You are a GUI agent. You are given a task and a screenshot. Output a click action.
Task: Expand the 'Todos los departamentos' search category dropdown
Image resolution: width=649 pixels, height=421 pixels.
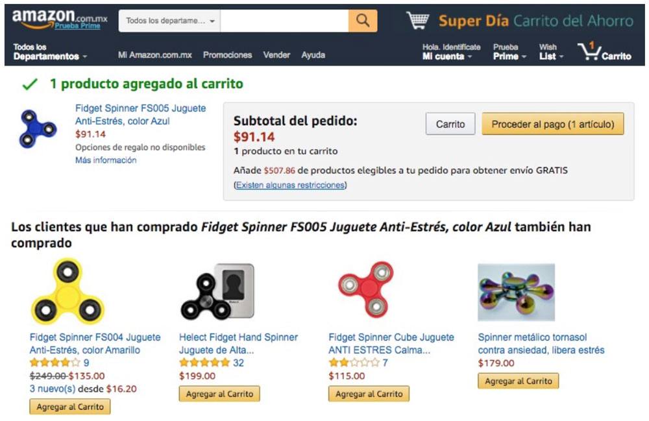[x=170, y=21]
